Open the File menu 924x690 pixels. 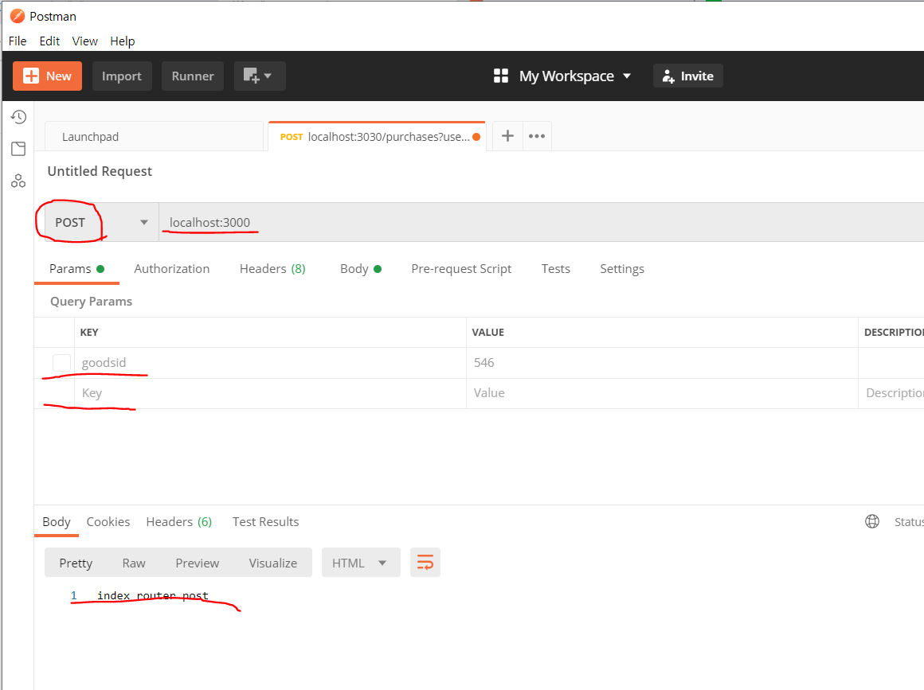click(x=17, y=41)
